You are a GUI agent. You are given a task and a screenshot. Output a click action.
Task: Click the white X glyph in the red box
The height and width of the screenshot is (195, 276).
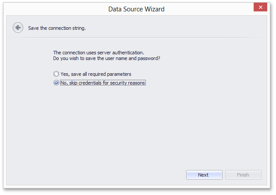click(261, 7)
